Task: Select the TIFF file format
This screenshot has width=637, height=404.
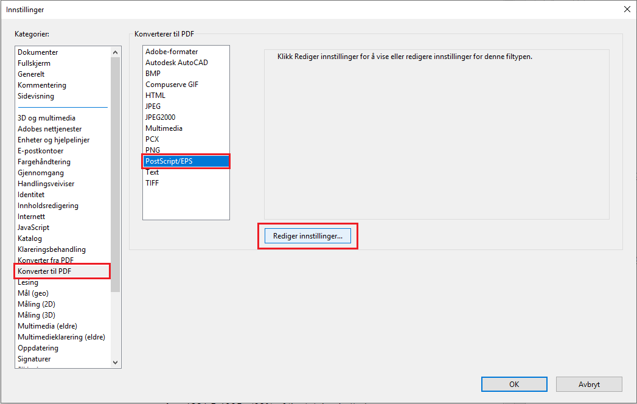Action: (x=151, y=183)
